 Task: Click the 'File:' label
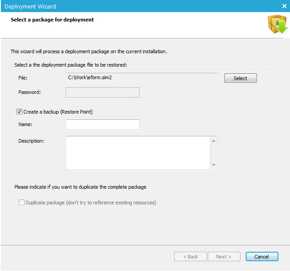point(23,78)
